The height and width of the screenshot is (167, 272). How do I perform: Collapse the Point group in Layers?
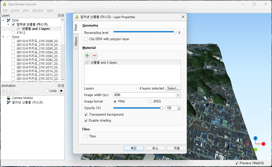pyautogui.click(x=3, y=37)
